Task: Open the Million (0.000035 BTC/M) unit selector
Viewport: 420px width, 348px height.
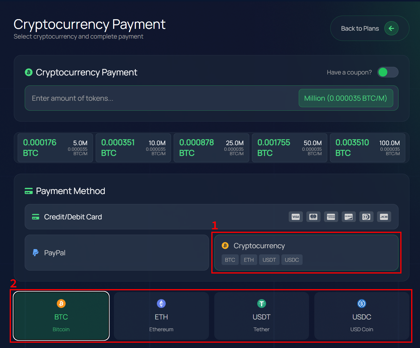Action: tap(346, 98)
